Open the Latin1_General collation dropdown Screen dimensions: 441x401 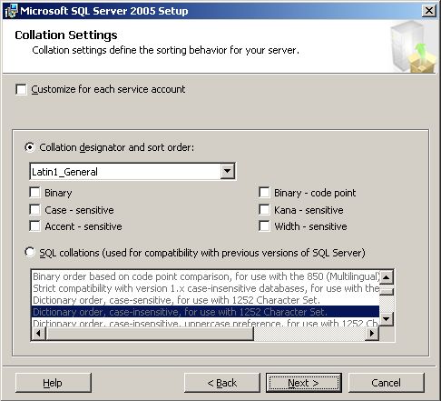pyautogui.click(x=228, y=171)
